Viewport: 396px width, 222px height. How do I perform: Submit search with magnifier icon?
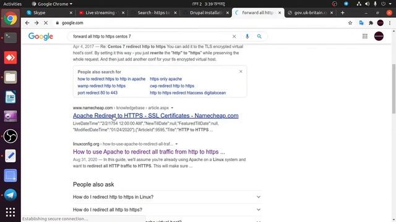(259, 36)
